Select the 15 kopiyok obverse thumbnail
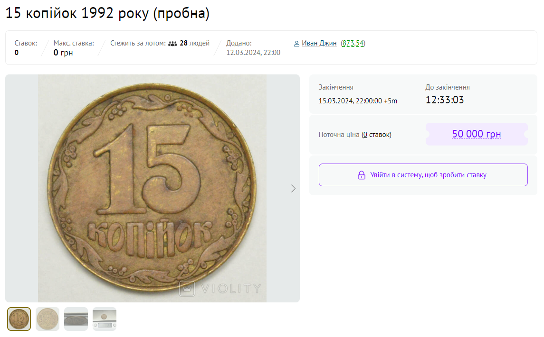 click(19, 319)
